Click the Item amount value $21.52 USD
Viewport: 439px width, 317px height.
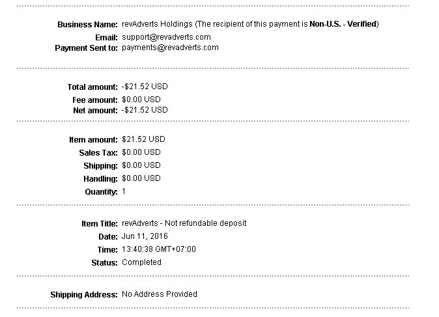click(143, 139)
